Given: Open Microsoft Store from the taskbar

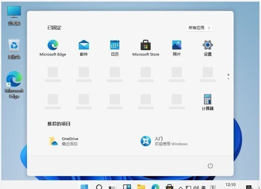Looking at the screenshot, I should [x=170, y=187].
